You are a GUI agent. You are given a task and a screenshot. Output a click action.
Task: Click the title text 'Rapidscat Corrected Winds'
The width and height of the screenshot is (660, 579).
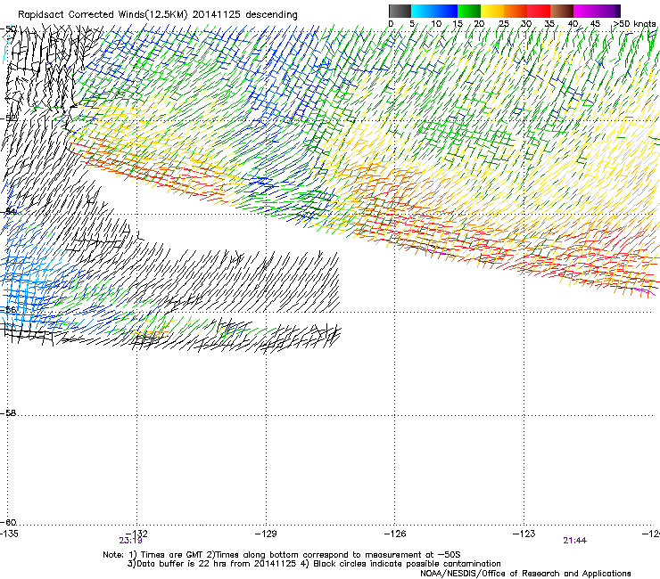click(x=81, y=15)
